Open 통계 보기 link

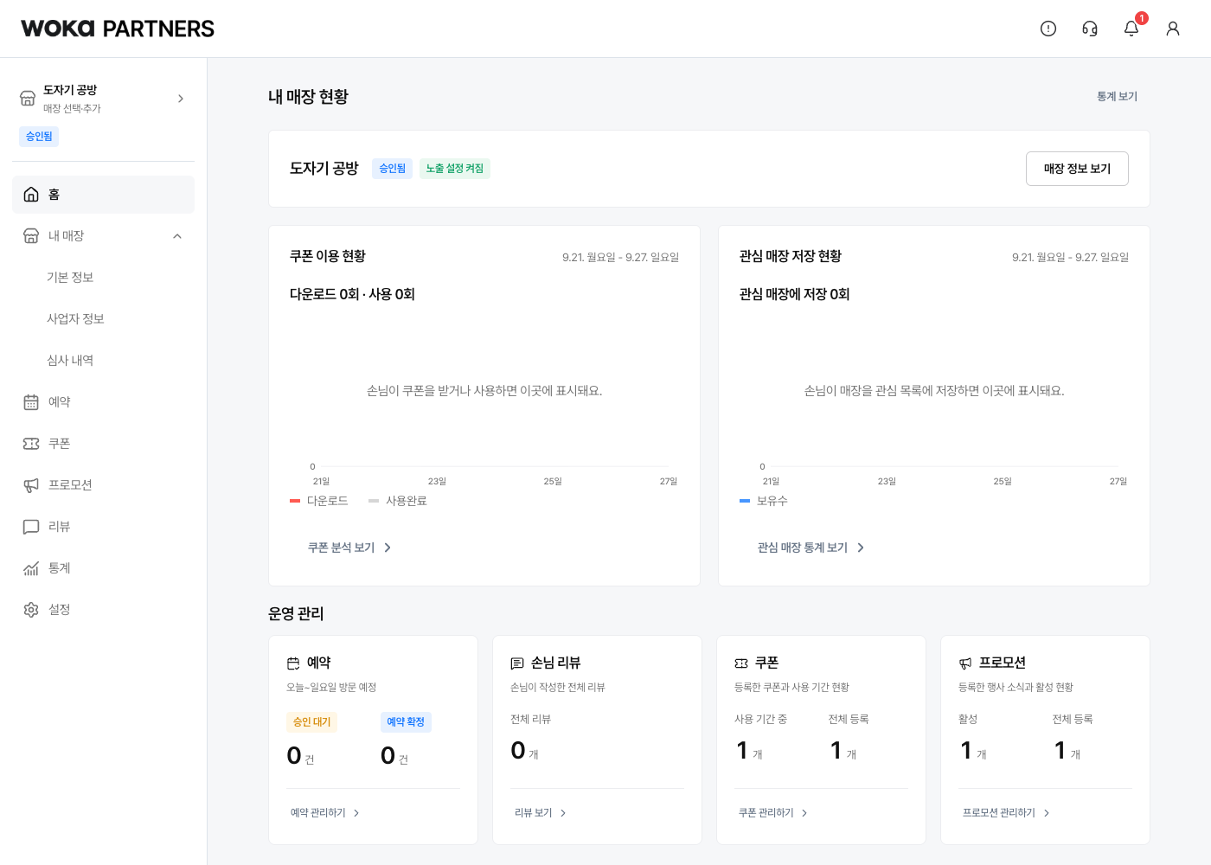1117,97
